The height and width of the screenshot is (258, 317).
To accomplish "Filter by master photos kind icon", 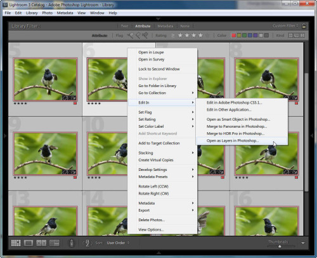I will point(291,35).
